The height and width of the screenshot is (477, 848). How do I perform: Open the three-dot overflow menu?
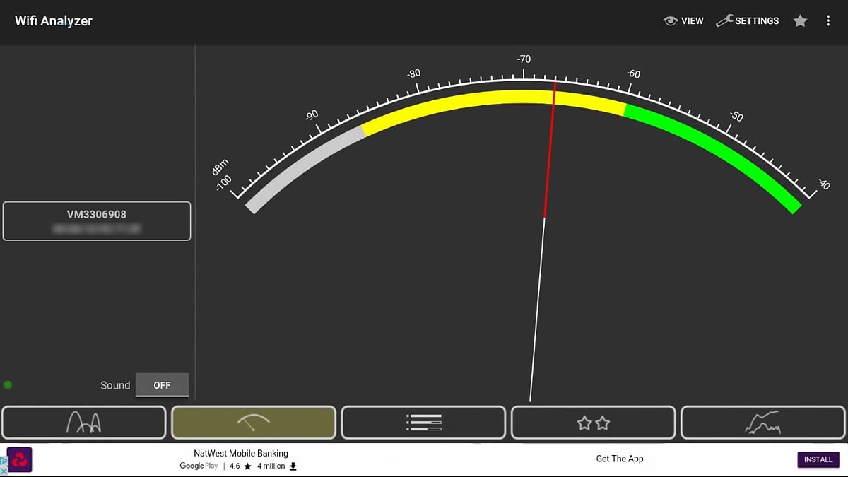(828, 20)
